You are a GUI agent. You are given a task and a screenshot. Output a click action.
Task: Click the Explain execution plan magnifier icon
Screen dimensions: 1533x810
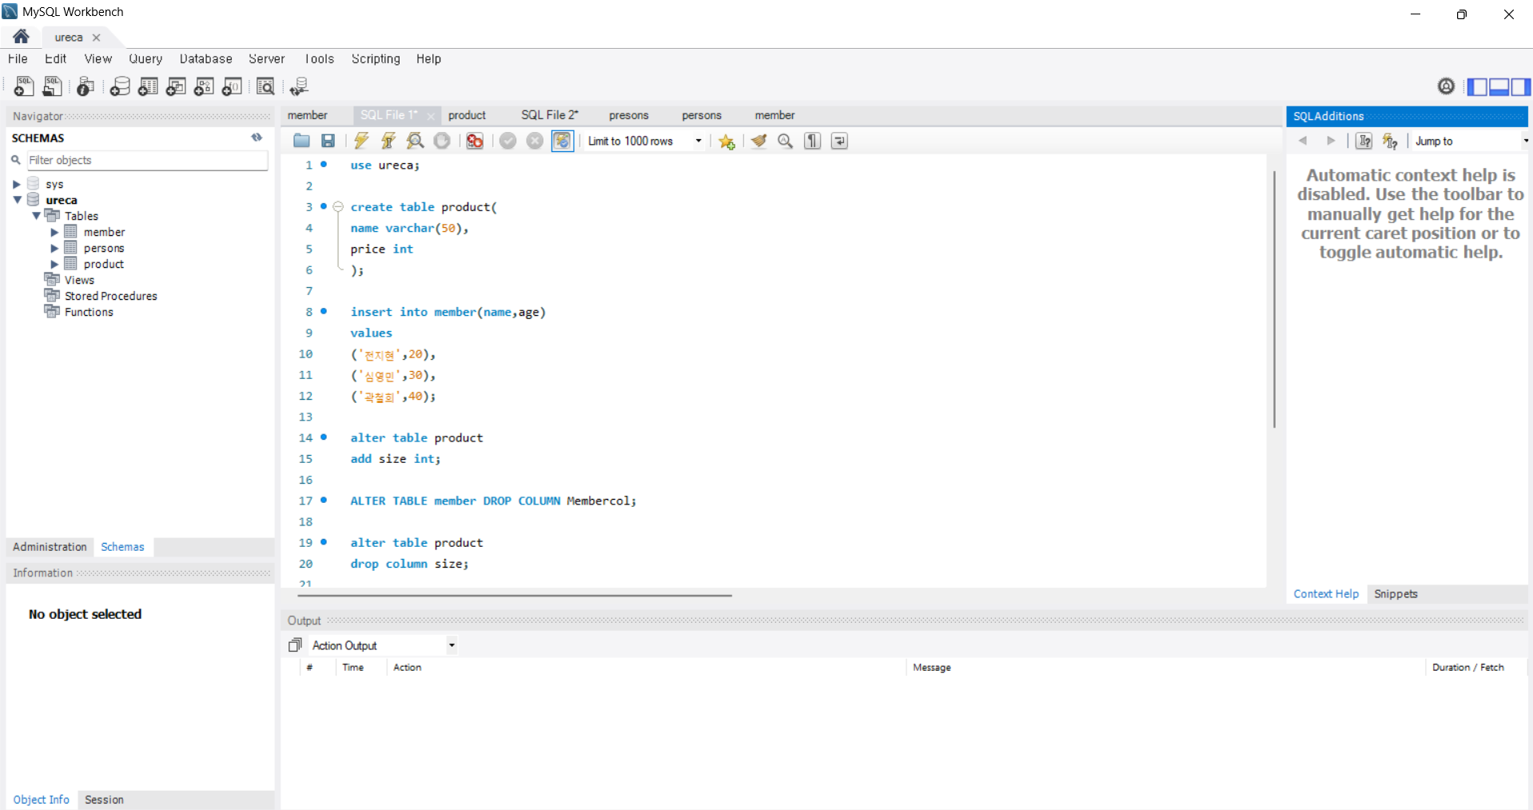(x=415, y=141)
